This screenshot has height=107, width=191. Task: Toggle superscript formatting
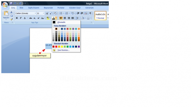(38, 18)
